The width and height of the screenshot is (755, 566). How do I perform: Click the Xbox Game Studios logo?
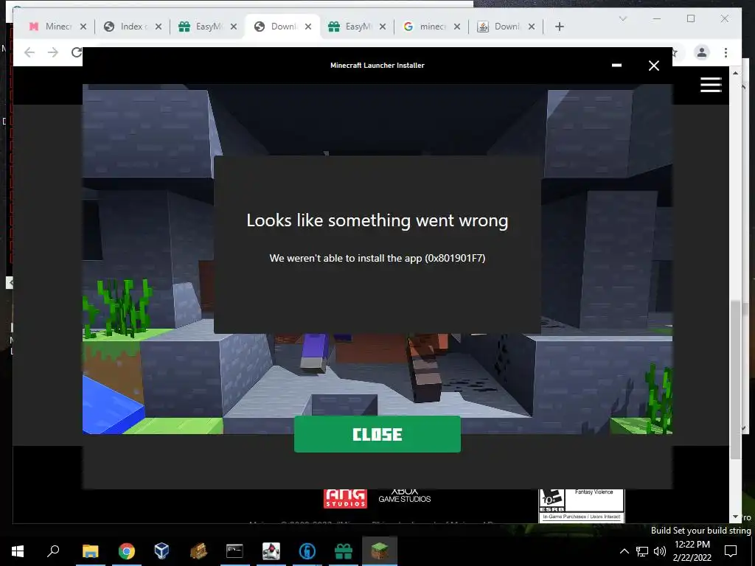click(405, 496)
